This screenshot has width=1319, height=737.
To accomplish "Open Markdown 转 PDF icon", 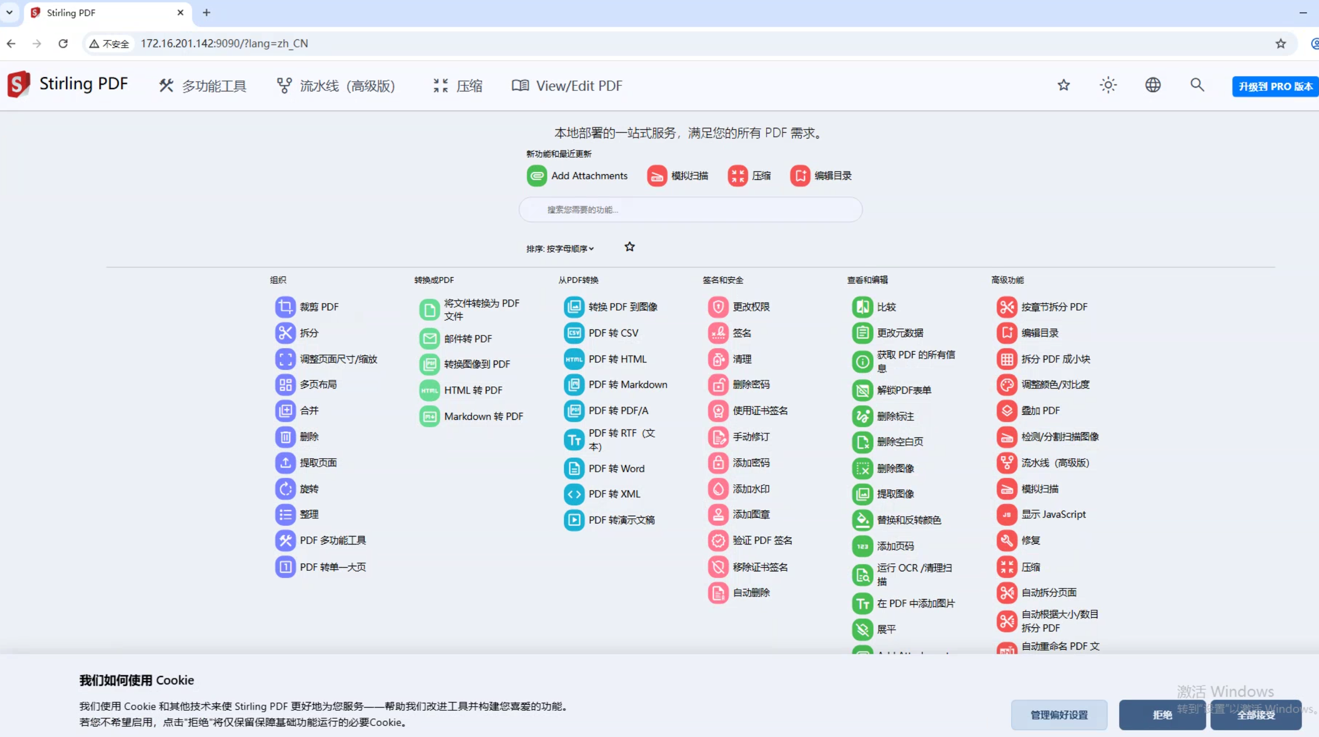I will tap(430, 416).
